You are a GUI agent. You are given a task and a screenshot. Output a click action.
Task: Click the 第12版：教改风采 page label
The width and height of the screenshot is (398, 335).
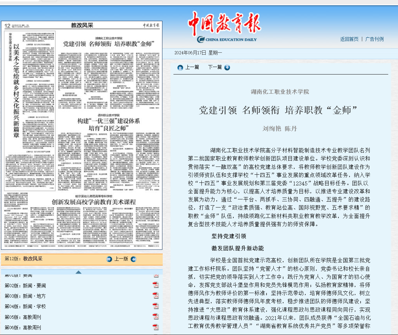pos(23,259)
